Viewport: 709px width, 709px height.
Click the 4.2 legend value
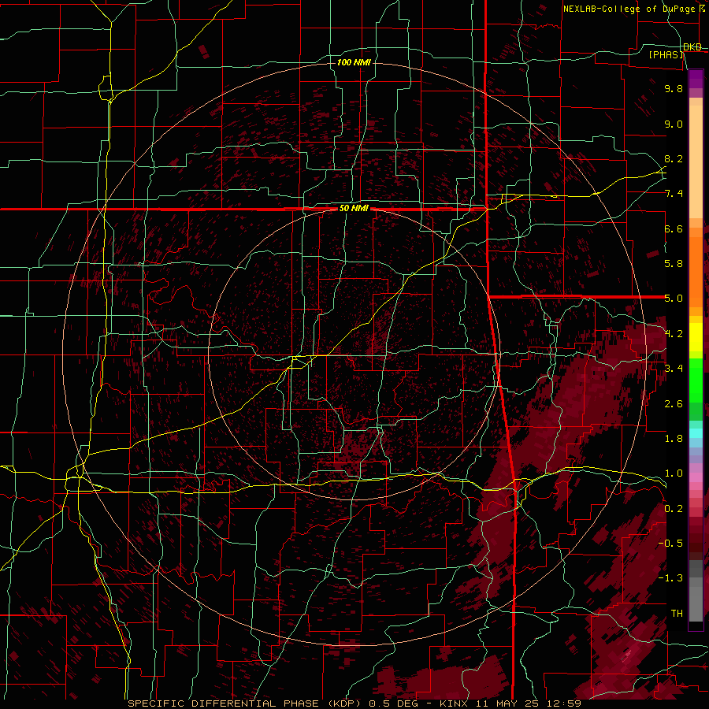[x=674, y=334]
